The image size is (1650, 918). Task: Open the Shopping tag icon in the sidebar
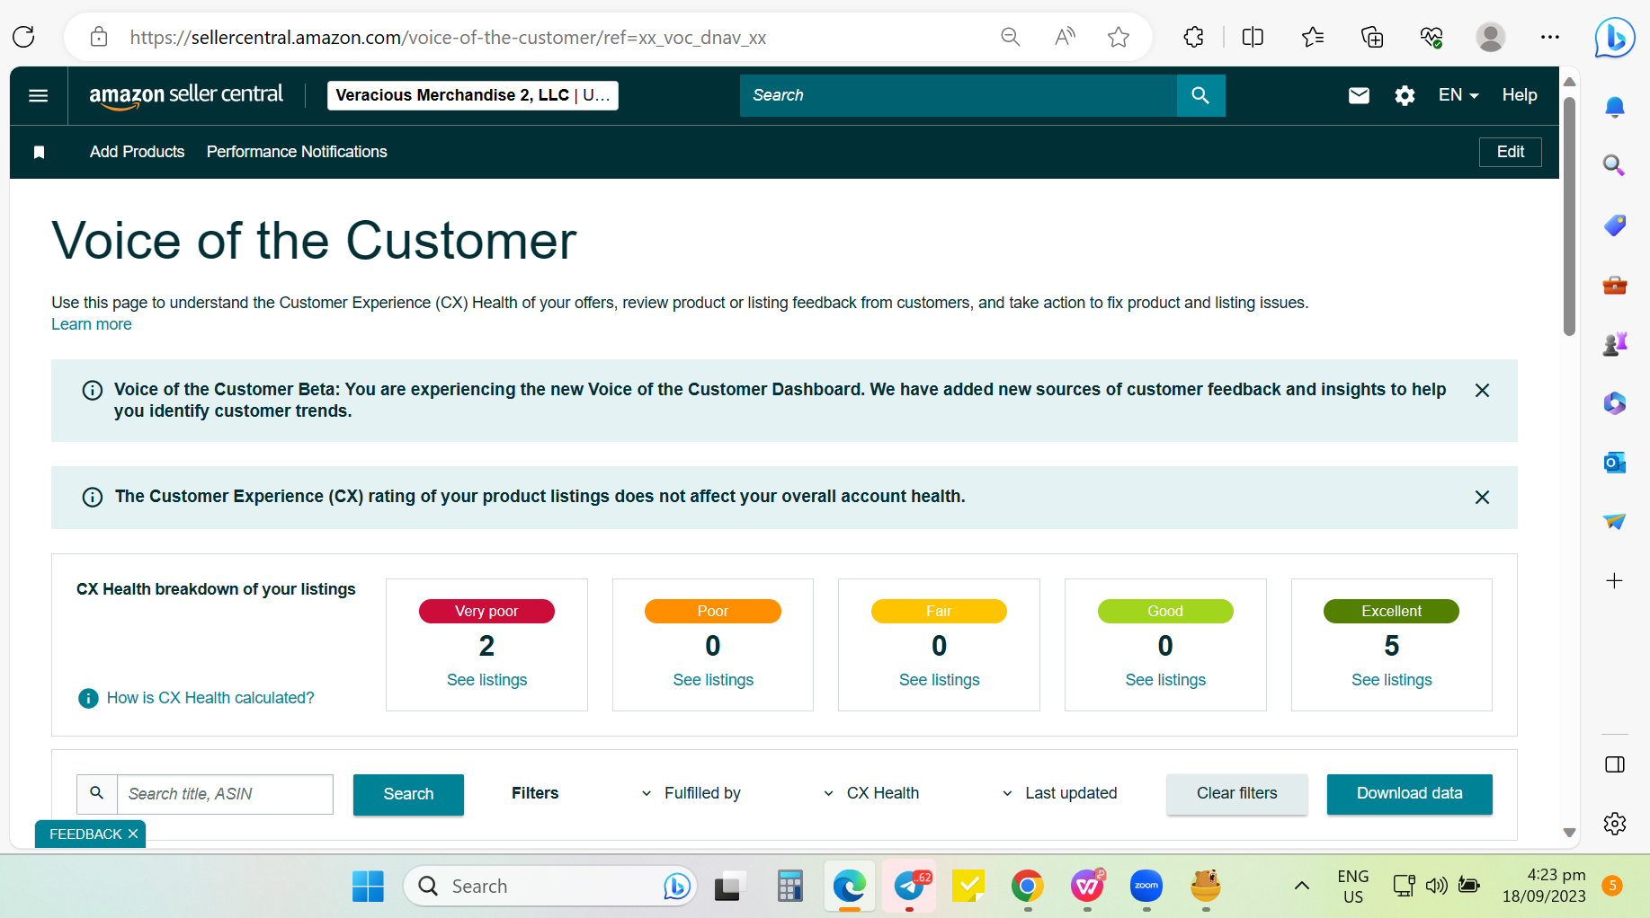click(x=1615, y=225)
